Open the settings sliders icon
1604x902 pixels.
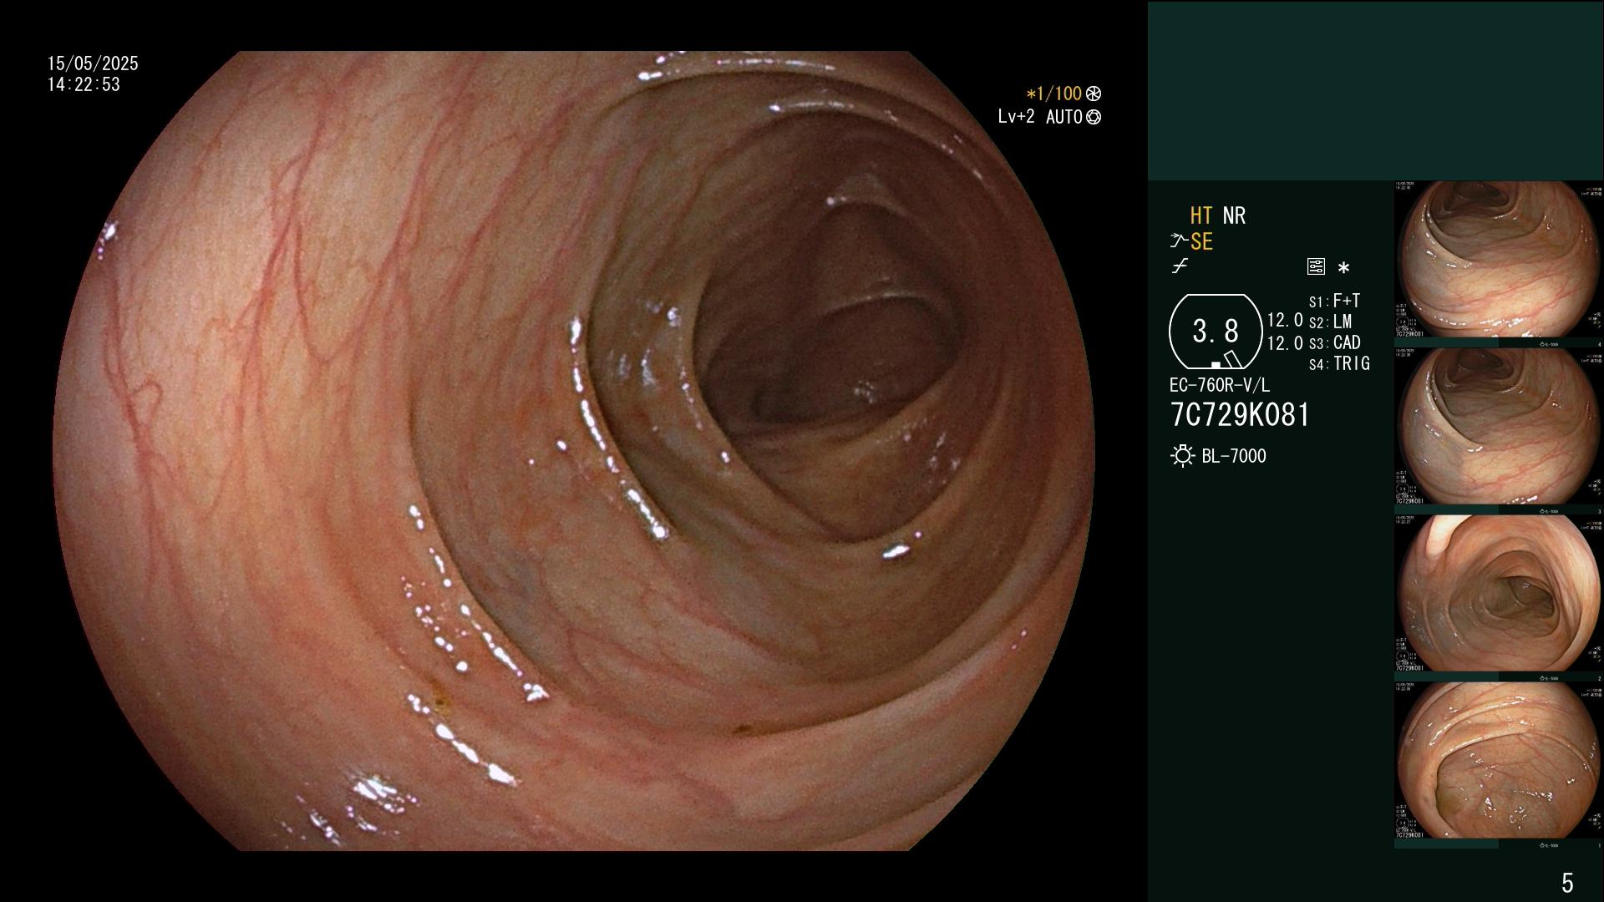(1316, 267)
